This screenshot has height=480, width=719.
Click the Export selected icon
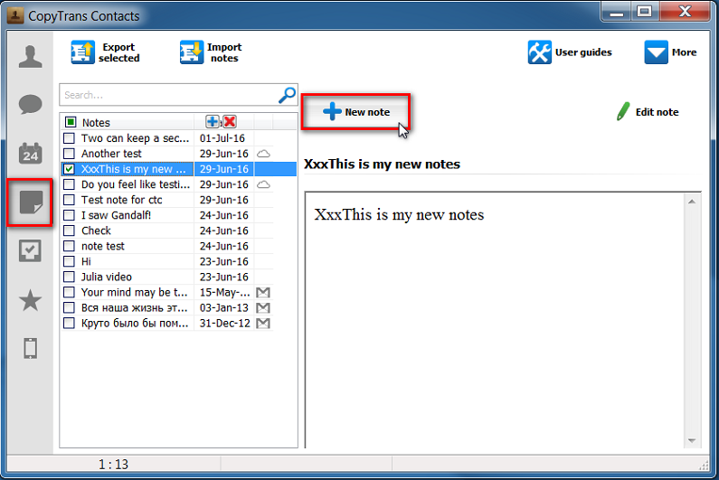point(82,52)
